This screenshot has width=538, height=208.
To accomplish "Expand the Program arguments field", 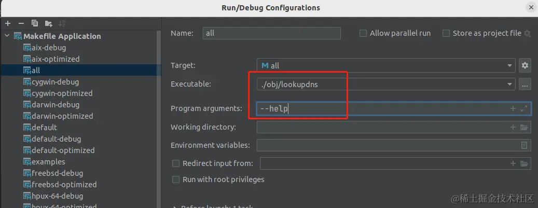I will (524, 109).
